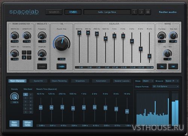
Task: Click the Length (Y) knob
Action: tap(27, 35)
